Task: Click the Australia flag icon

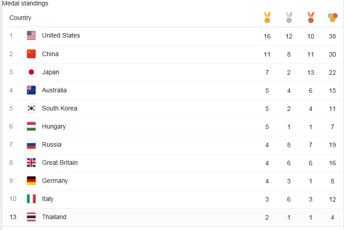Action: (x=31, y=90)
